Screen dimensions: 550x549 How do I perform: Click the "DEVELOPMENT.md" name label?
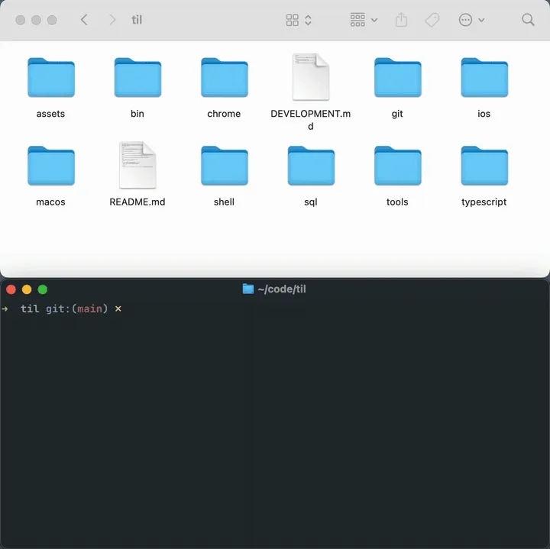click(x=311, y=120)
